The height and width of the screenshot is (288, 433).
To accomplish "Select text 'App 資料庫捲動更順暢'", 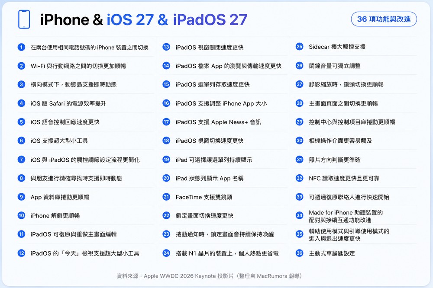I will 60,197.
